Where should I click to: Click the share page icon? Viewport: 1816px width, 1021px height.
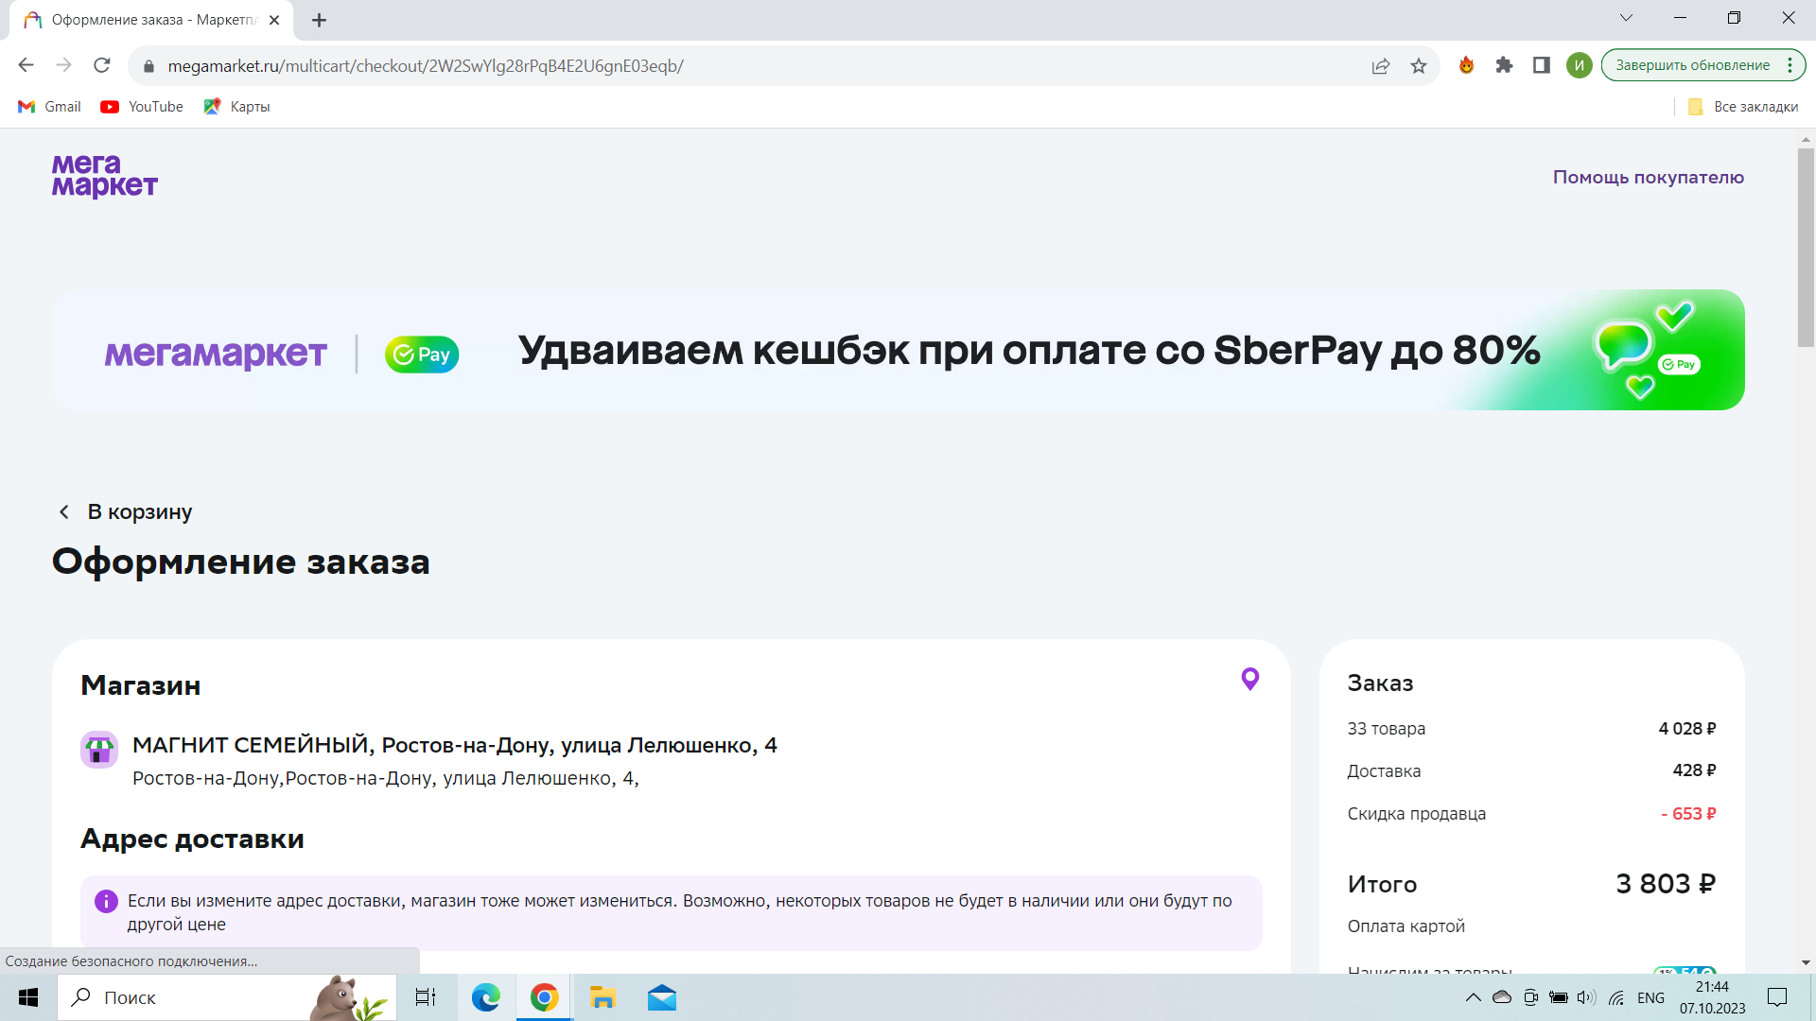coord(1381,65)
